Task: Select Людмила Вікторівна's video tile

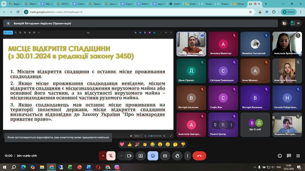Action: coord(287,125)
